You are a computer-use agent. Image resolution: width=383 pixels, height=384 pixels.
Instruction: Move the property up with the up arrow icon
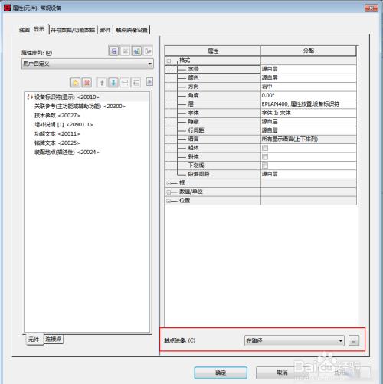point(102,83)
